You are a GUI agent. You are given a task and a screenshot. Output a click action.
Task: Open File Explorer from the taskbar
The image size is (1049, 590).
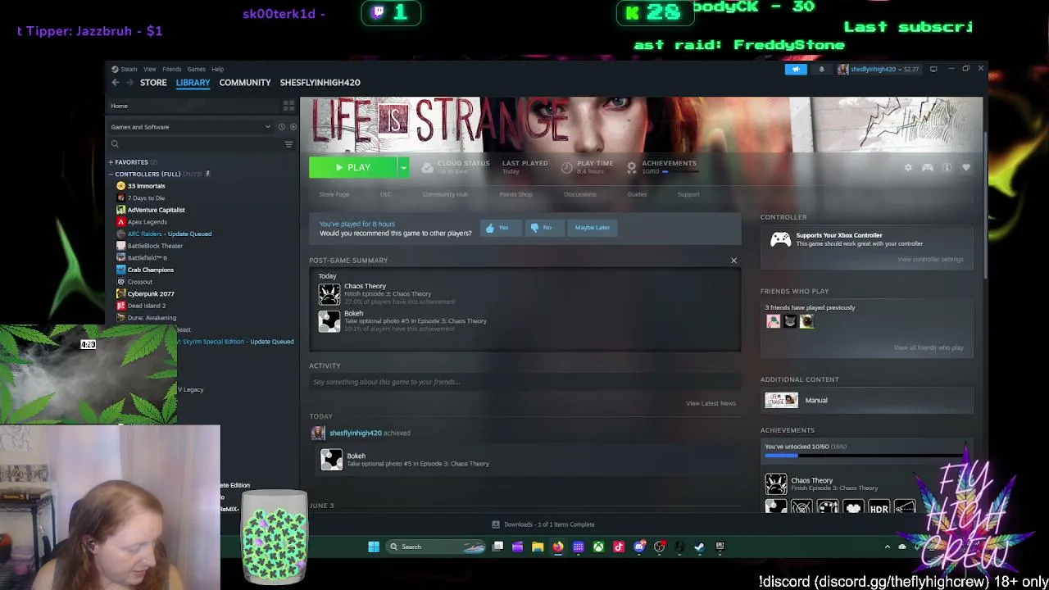(x=538, y=547)
